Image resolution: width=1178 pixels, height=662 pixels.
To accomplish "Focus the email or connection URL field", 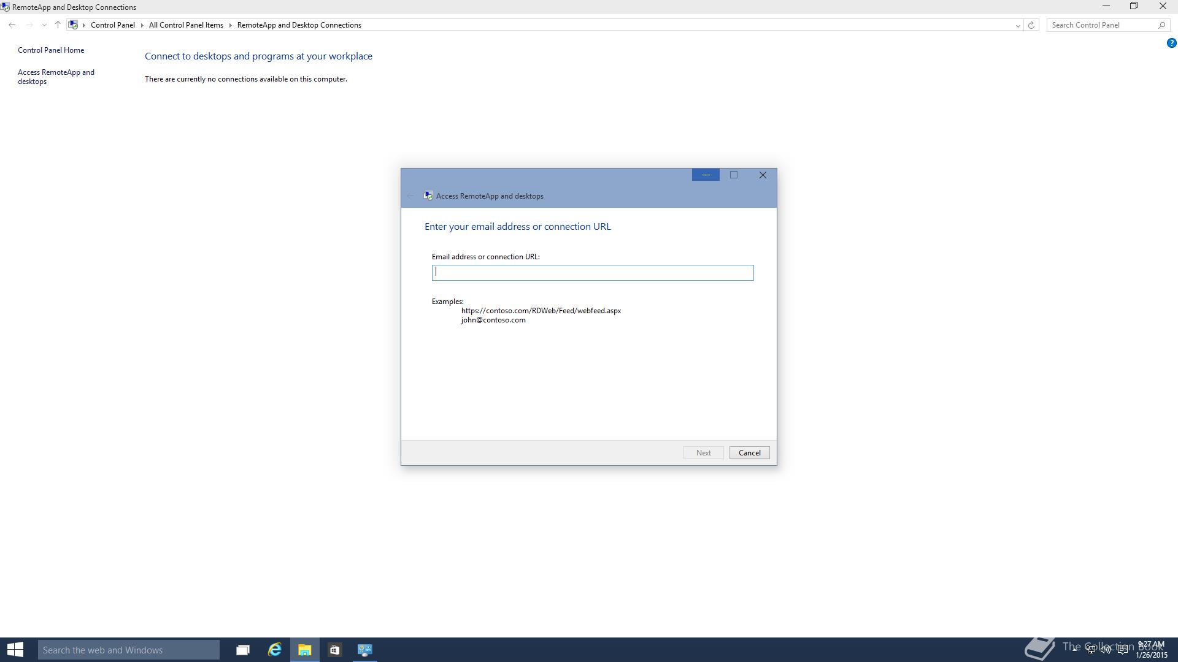I will pyautogui.click(x=592, y=273).
